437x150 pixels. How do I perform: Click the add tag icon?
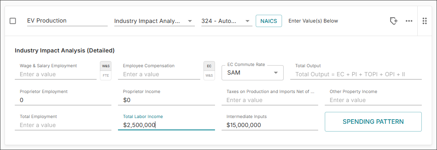(393, 21)
